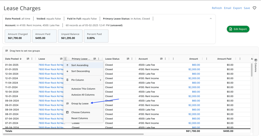
Task: Open $60.00 amount in 01-04-2025 row
Action: (x=196, y=65)
